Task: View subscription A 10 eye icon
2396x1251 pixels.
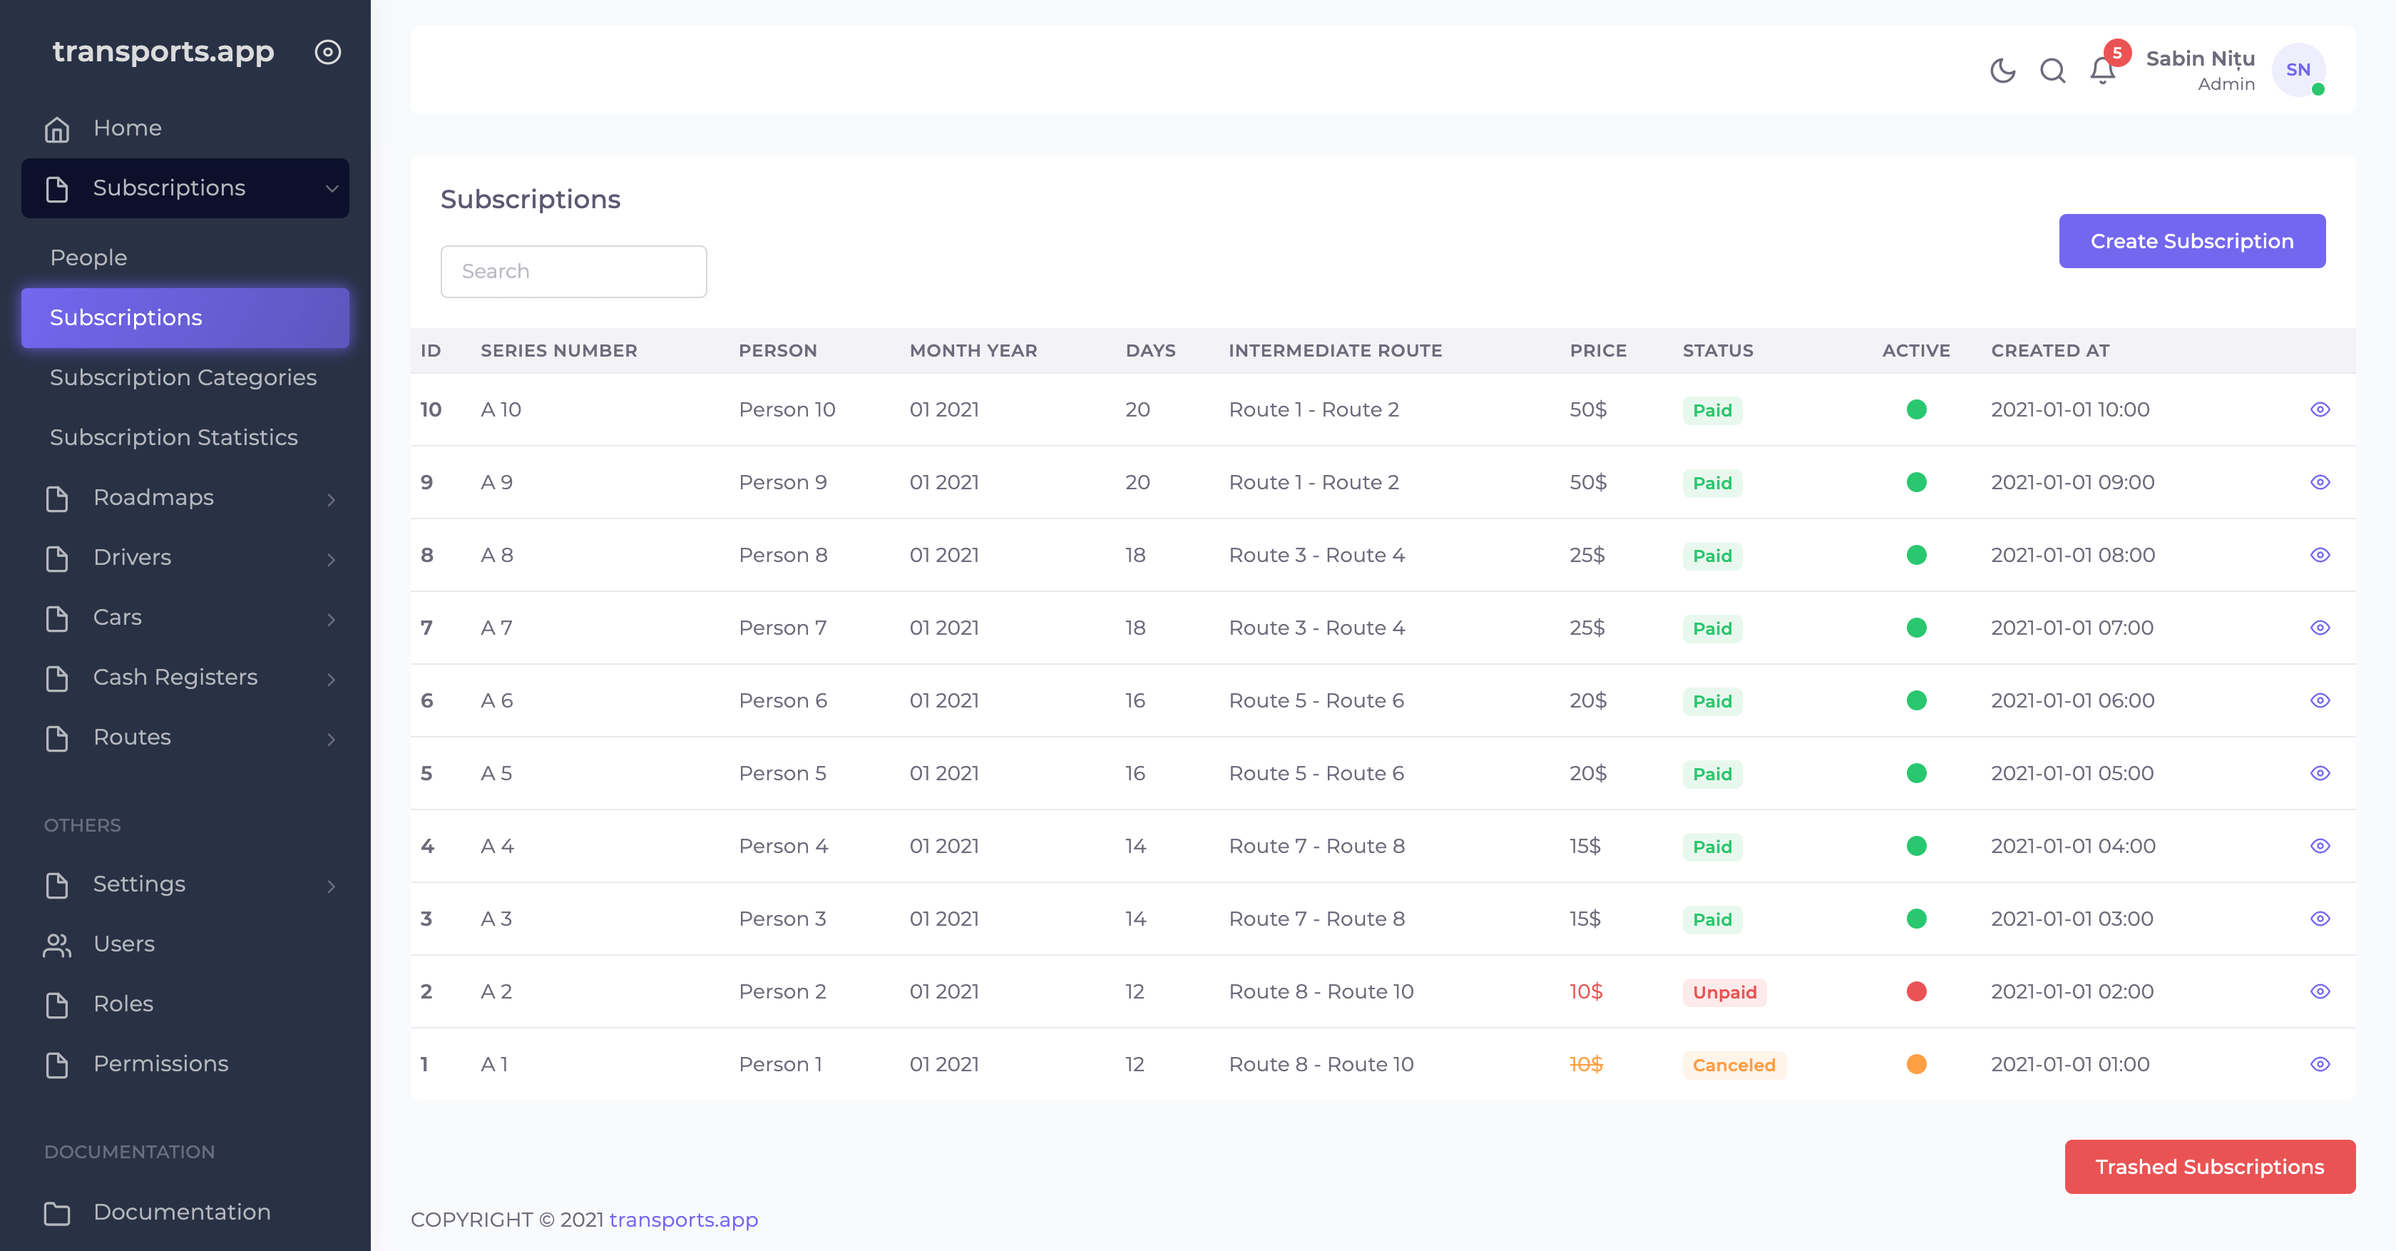Action: (2320, 409)
